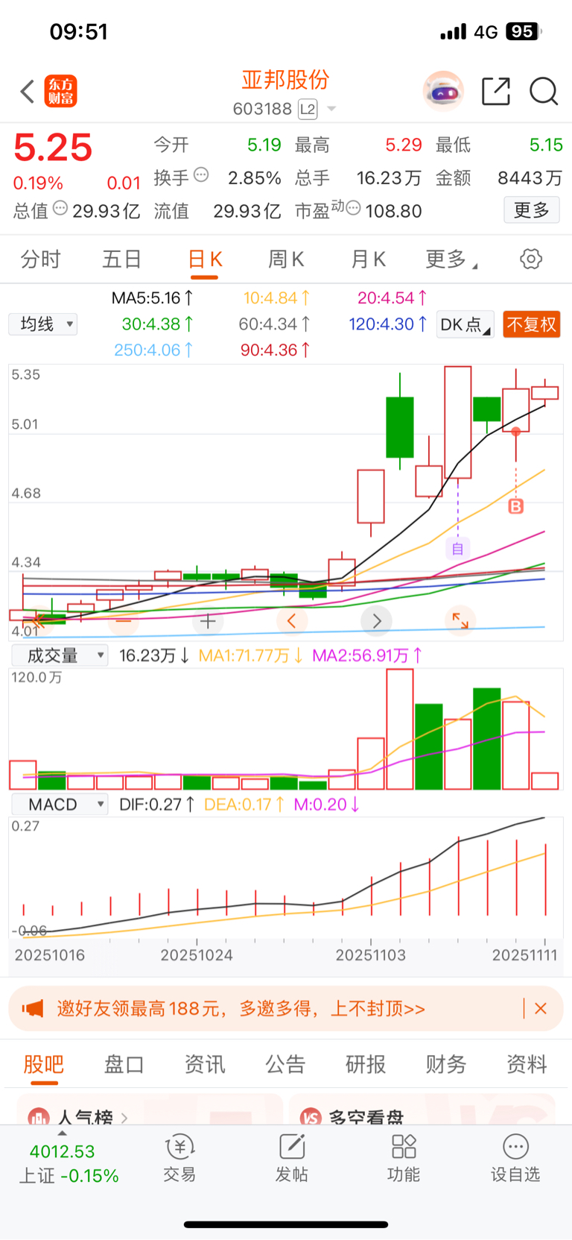
Task: Tap the MA1:71.77万 volume value
Action: [x=250, y=655]
